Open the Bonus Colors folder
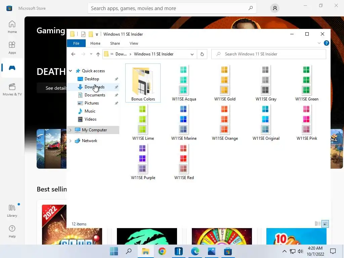Viewport: 344px width, 258px height. 143,83
